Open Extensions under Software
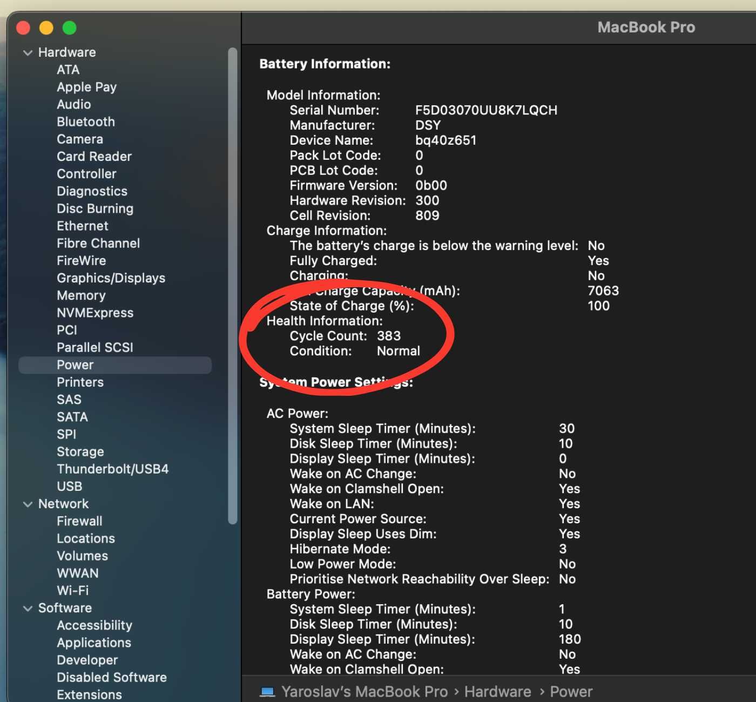 pyautogui.click(x=89, y=694)
